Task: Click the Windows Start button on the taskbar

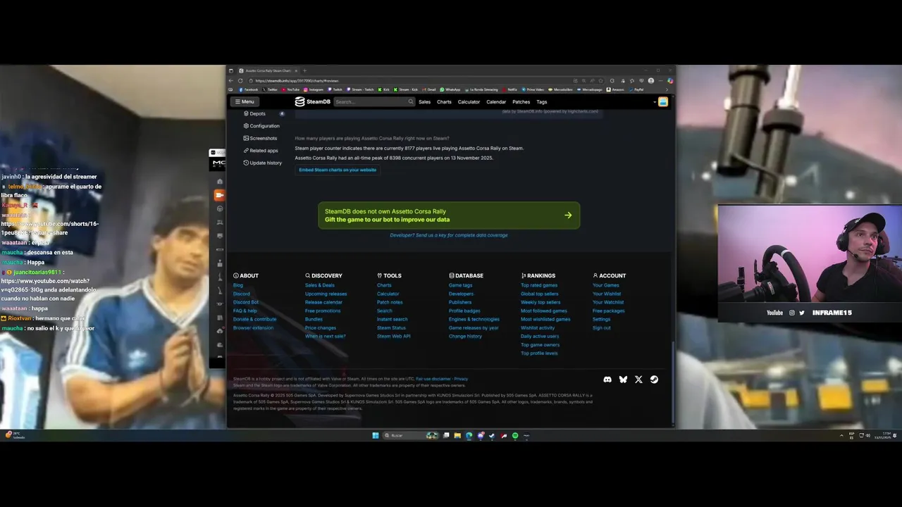Action: [x=376, y=435]
